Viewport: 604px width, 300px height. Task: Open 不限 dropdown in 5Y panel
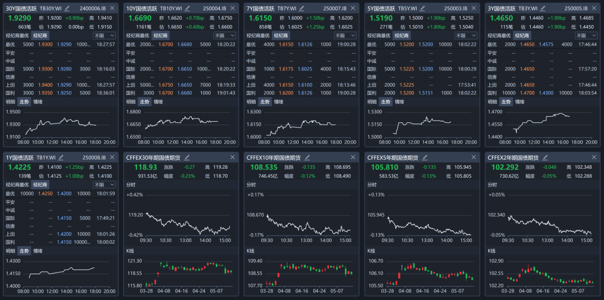pos(466,35)
